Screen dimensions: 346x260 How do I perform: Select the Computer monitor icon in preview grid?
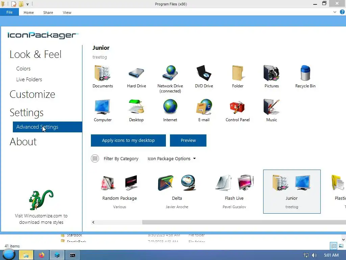coord(102,107)
